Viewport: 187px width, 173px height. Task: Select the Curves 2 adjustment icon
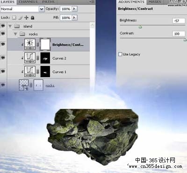tap(30, 58)
